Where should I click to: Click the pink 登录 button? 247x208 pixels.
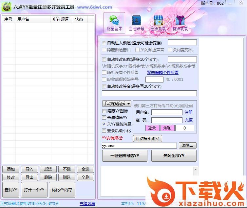(152, 128)
